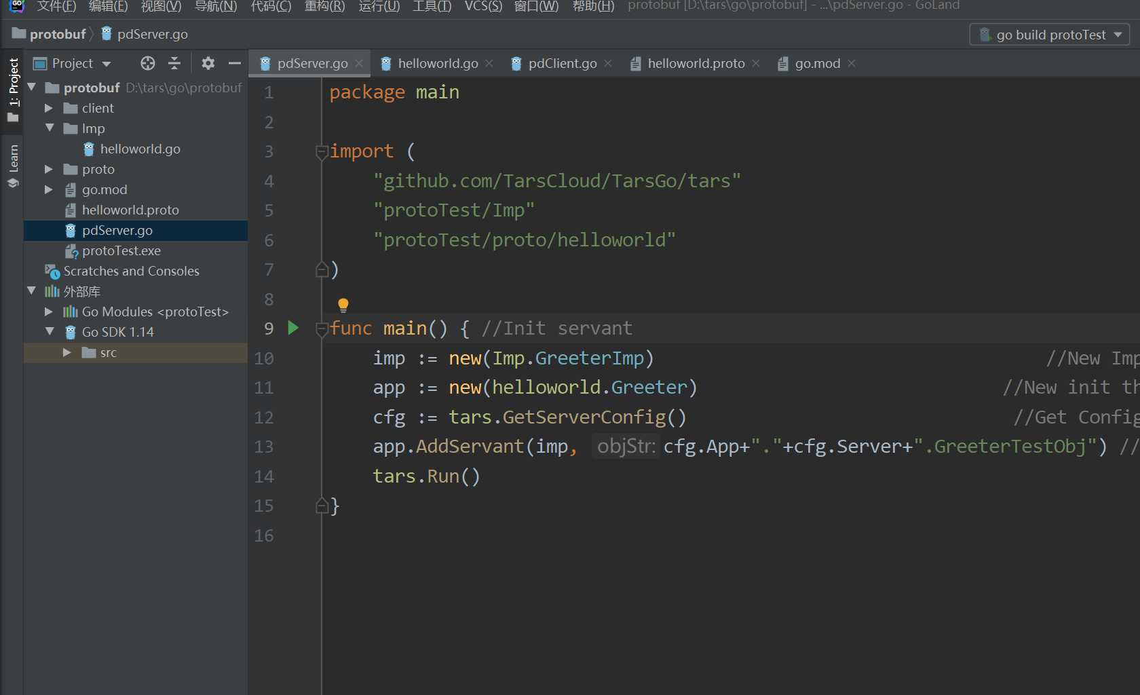Click helloworld.go gopher file icon in tree
Image resolution: width=1140 pixels, height=695 pixels.
[x=89, y=149]
